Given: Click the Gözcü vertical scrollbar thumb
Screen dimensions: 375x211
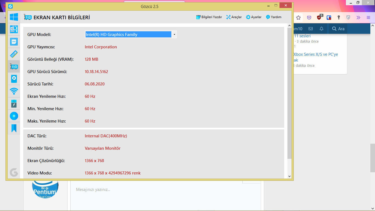Looking at the screenshot, I should click(x=289, y=93).
